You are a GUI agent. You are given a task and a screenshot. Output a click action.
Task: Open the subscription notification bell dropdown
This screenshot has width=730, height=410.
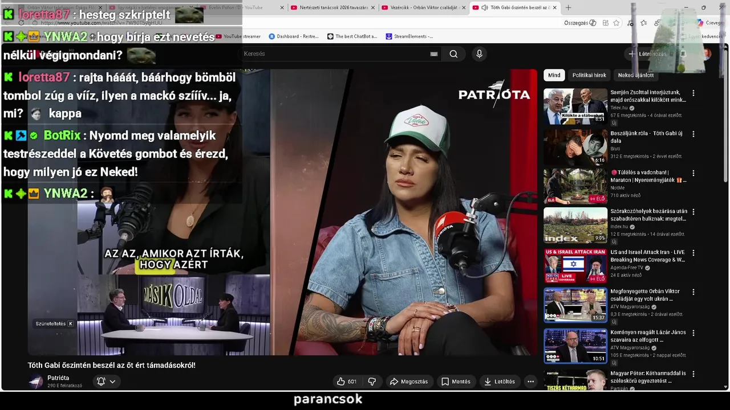click(x=107, y=382)
